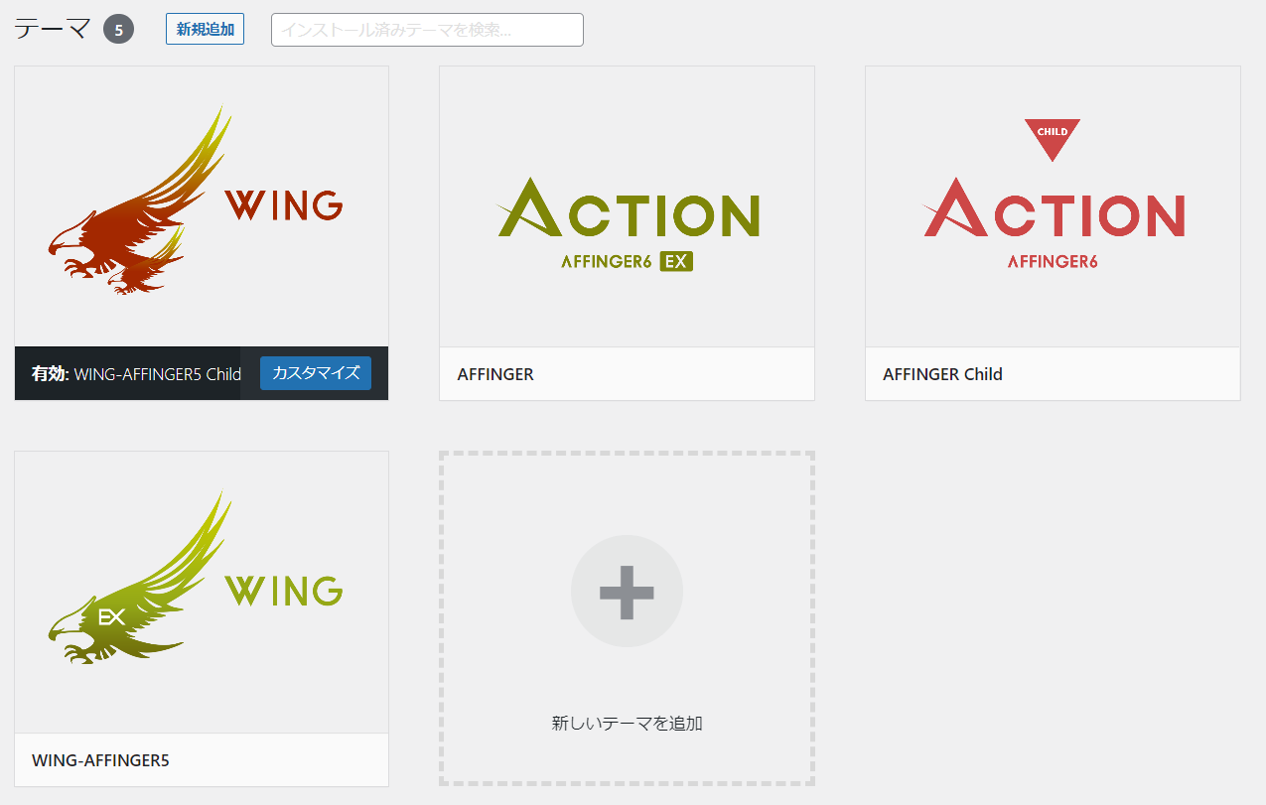The image size is (1266, 805).
Task: Click the plus icon to add a new theme
Action: (627, 591)
